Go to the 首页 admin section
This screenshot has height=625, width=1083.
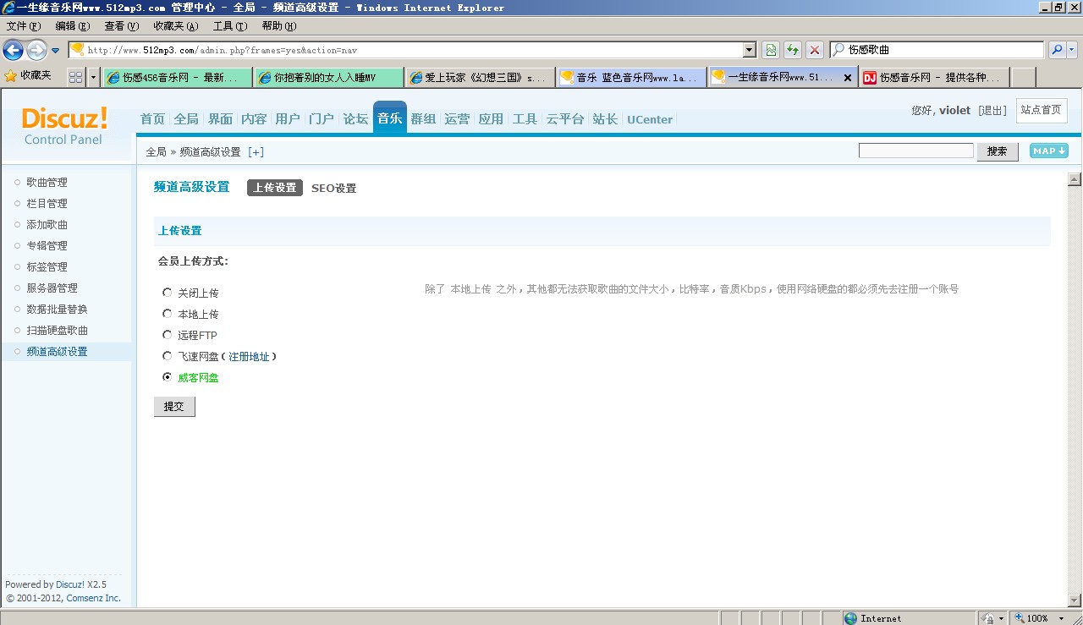152,119
